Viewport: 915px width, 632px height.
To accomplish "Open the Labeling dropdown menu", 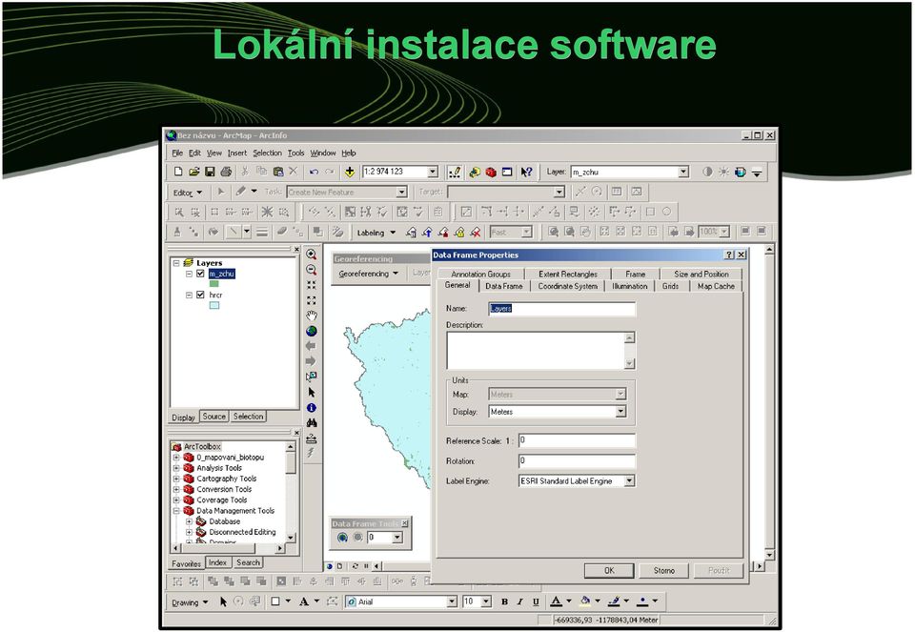I will tap(376, 233).
